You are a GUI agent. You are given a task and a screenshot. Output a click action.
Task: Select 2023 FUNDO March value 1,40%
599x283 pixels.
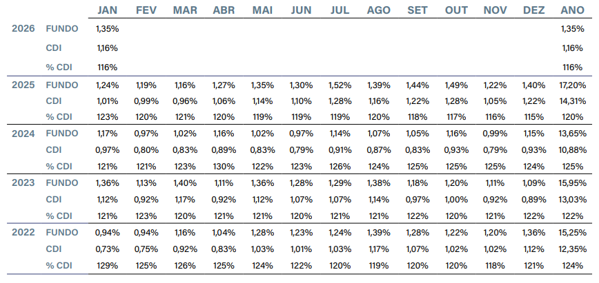coord(185,183)
